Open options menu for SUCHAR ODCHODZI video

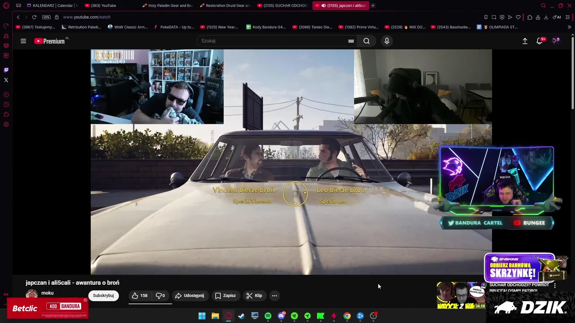[555, 285]
